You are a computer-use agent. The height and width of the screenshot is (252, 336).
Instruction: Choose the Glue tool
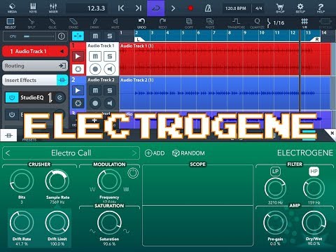pyautogui.click(x=52, y=23)
